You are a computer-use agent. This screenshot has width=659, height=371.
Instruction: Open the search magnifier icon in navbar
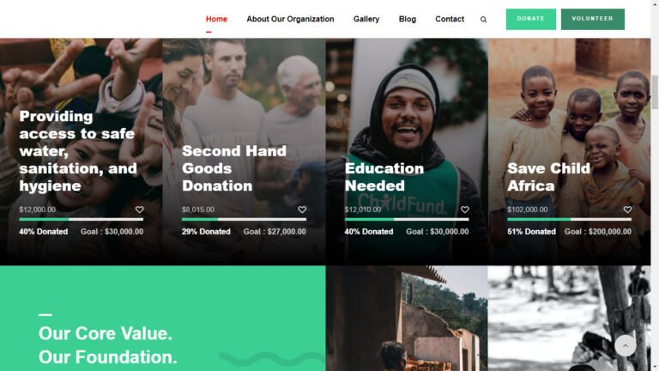[x=483, y=20]
